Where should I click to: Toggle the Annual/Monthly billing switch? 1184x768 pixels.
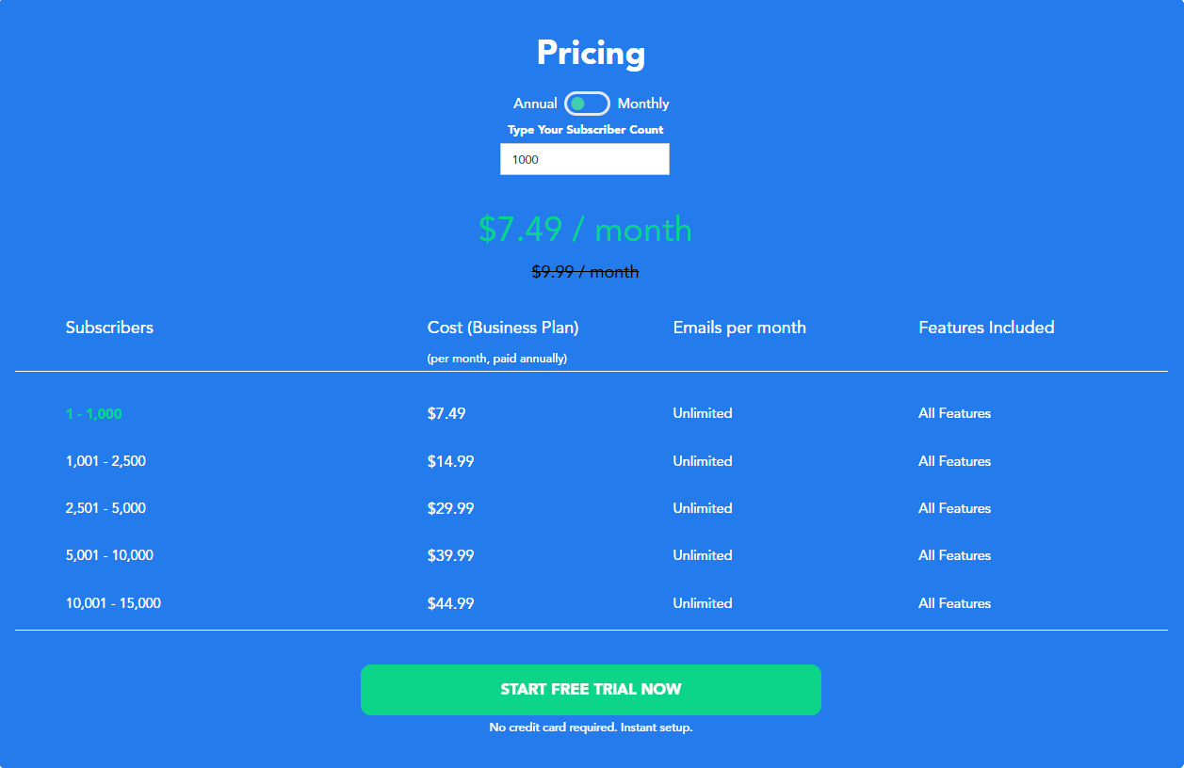pos(587,104)
